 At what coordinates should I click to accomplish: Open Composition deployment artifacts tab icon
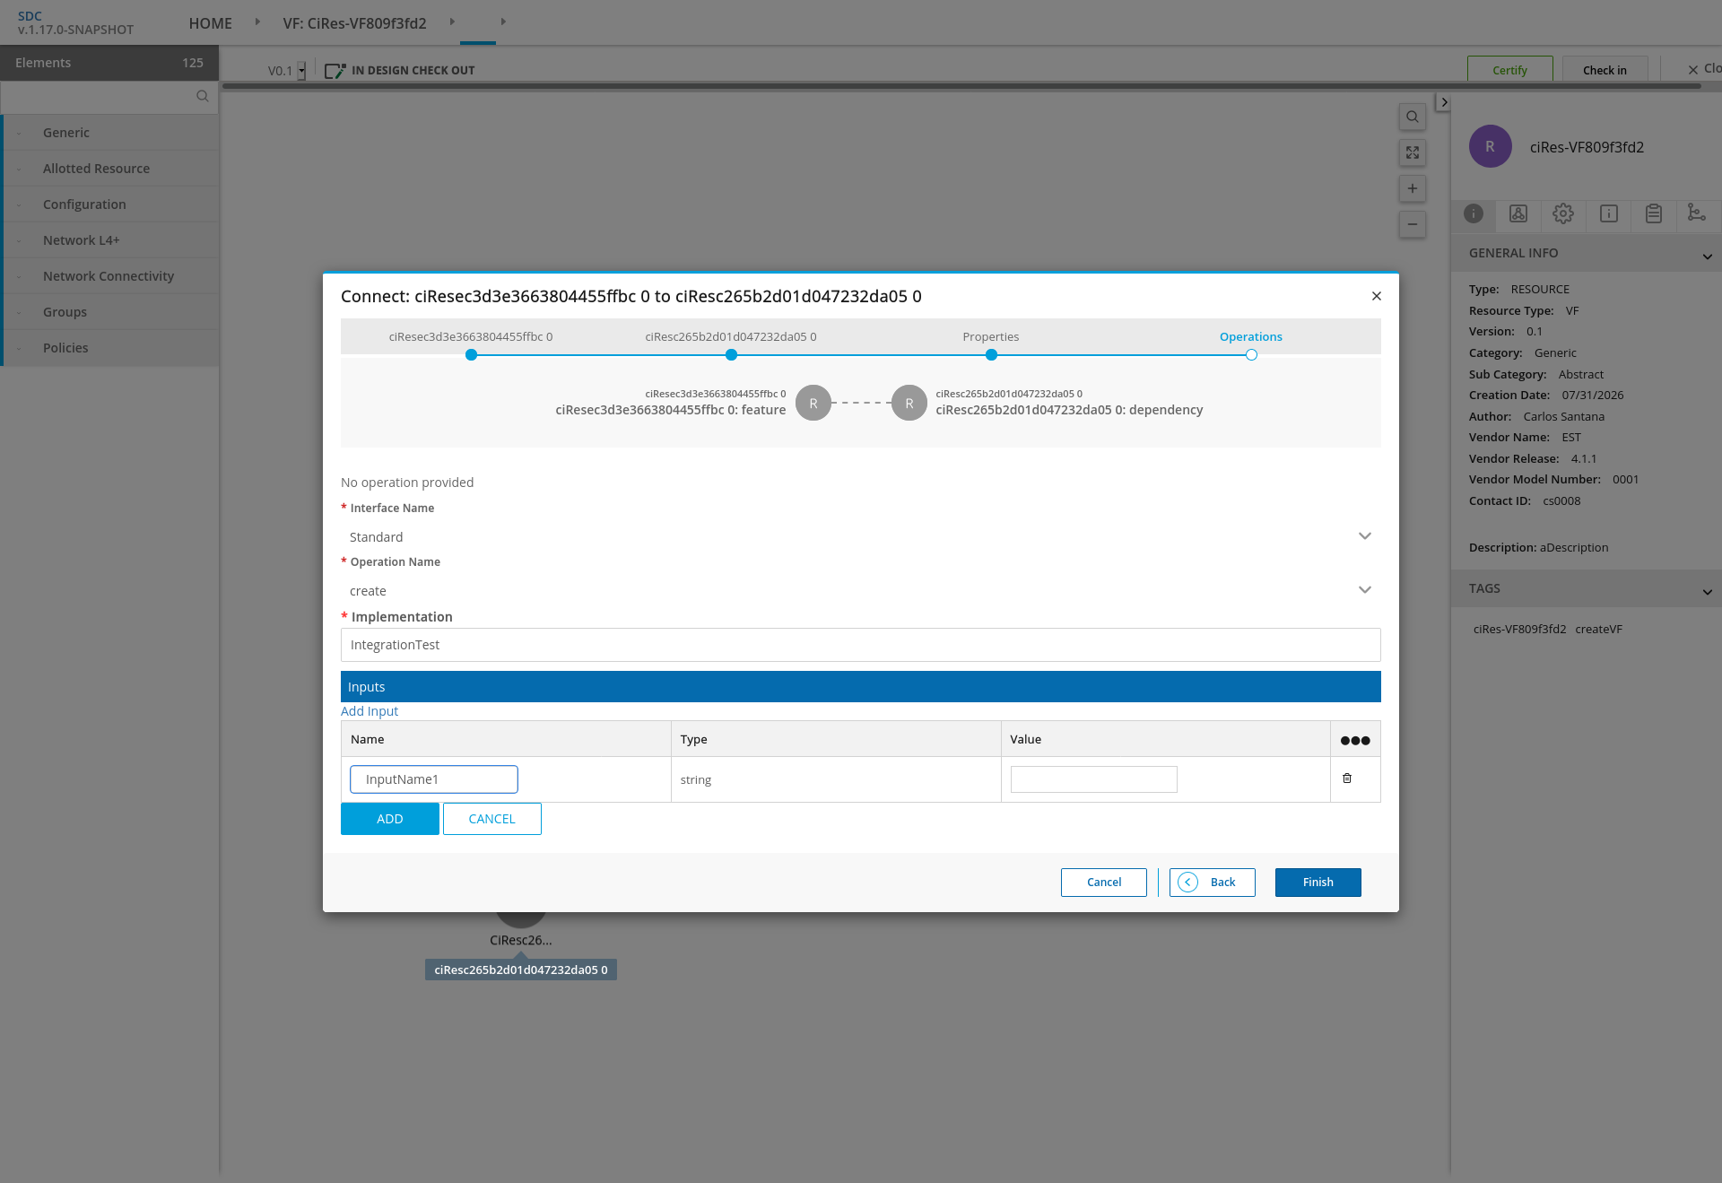point(1518,213)
